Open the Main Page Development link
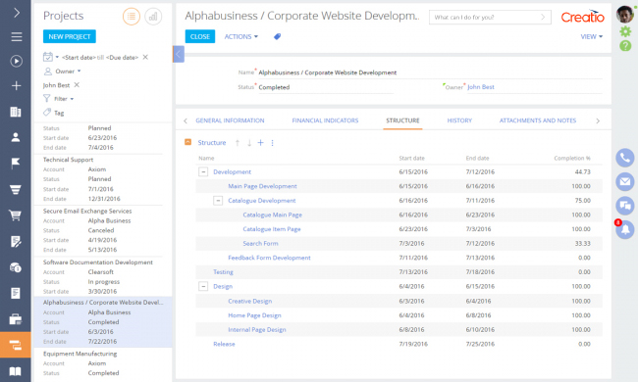638x382 pixels. click(x=262, y=186)
